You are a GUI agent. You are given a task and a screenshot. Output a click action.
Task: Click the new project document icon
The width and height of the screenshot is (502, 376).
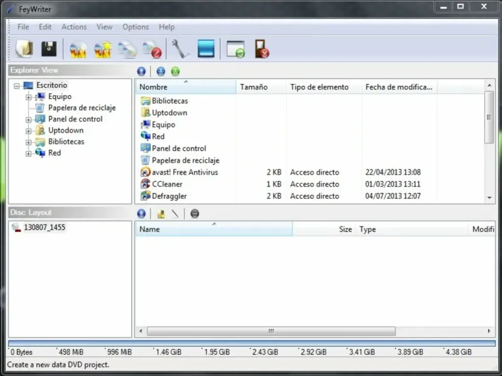pyautogui.click(x=24, y=49)
